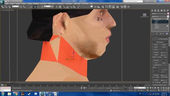Screen dimensions: 170x96
Task: Select Tessellate by Face-Center radio button
Action: tap(160, 77)
